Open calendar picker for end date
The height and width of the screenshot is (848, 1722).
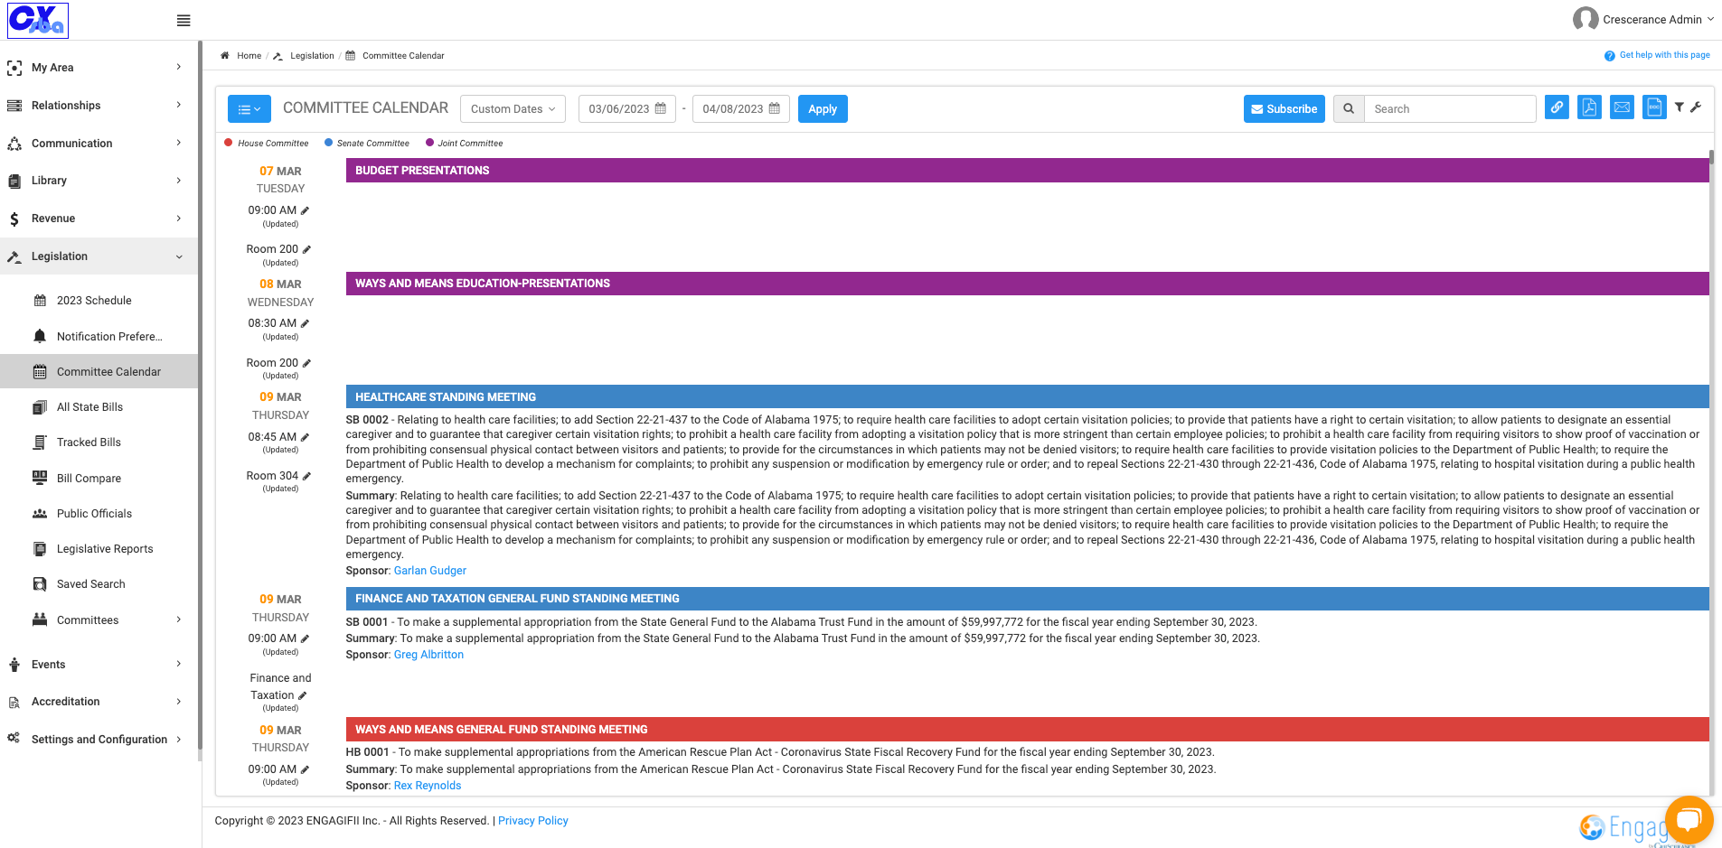[x=775, y=108]
